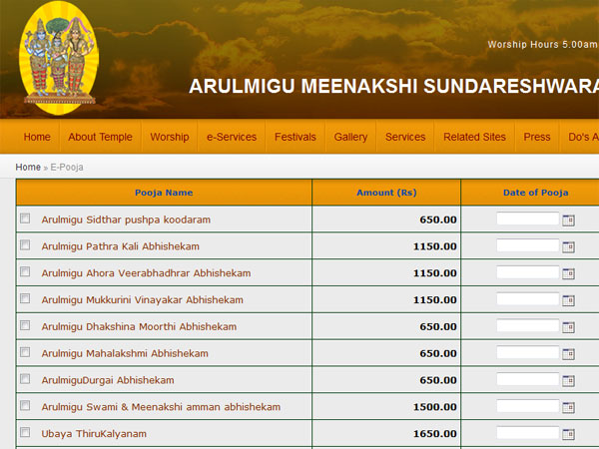Viewport: 599px width, 449px height.
Task: Click the Ubaya ThiruKalyanam pooja name
Action: 94,434
